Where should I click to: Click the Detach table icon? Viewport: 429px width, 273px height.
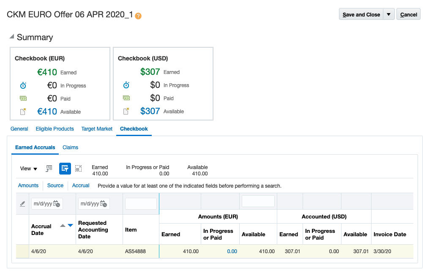(78, 168)
